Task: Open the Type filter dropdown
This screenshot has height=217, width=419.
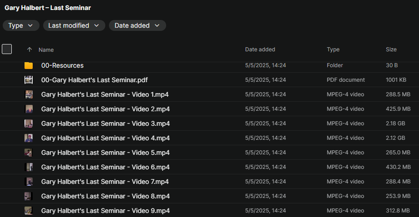Action: click(21, 25)
